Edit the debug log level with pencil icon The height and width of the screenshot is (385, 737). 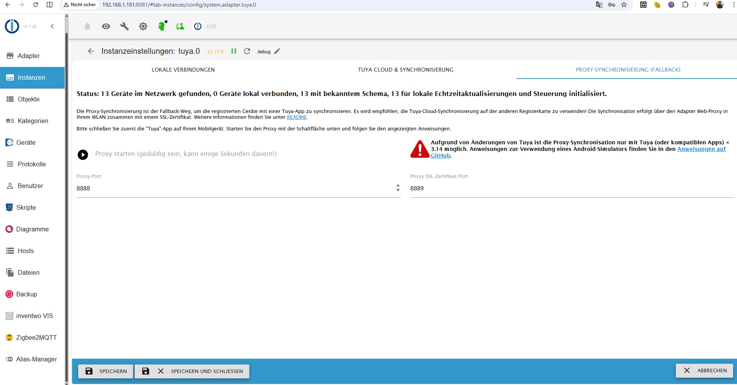(x=277, y=51)
